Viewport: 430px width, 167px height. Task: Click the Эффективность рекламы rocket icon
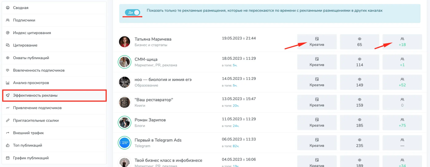point(8,95)
